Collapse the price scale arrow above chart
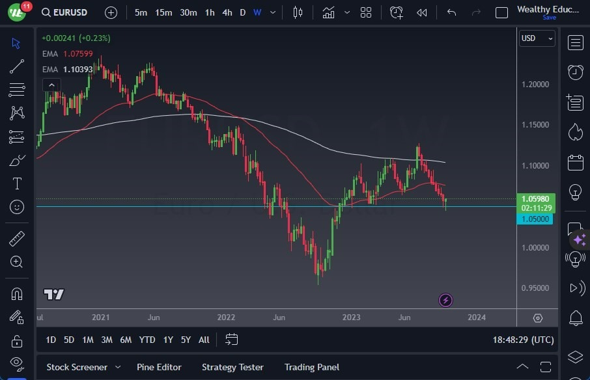Screen dimensions: 590x380 click(x=51, y=85)
